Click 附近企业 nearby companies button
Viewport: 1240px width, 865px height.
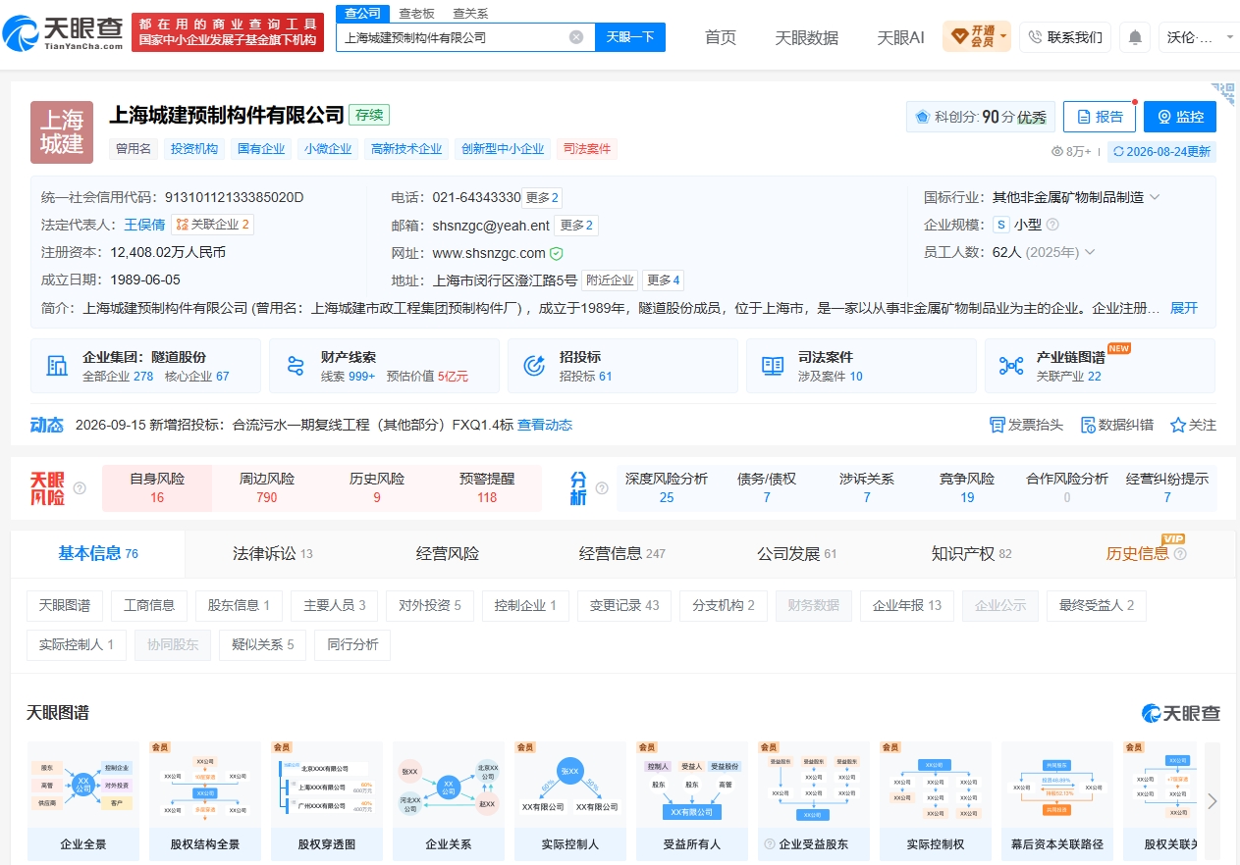click(610, 280)
